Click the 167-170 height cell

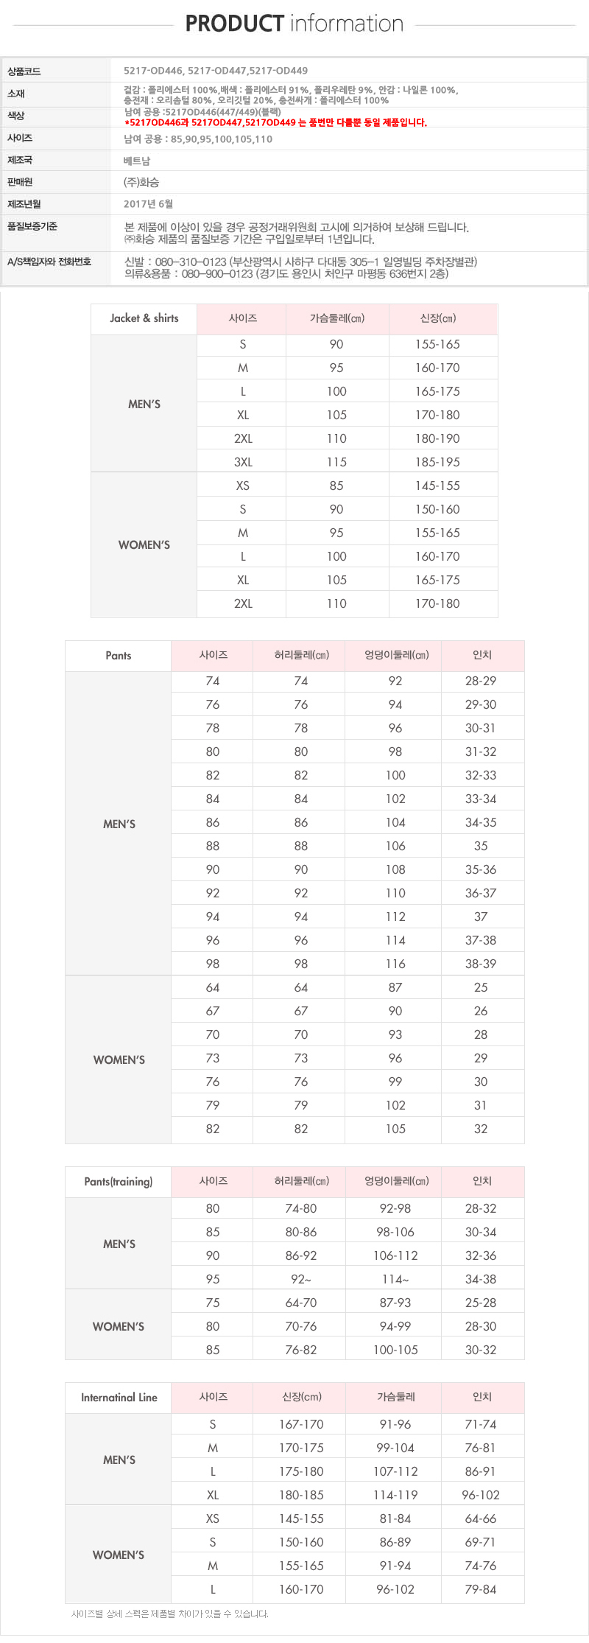(301, 1424)
